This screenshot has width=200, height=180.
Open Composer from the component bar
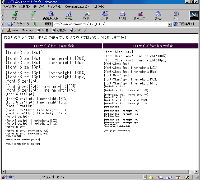[187, 177]
